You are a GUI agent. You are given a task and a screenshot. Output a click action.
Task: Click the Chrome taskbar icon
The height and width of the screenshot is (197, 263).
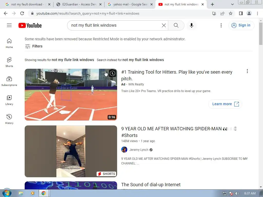pyautogui.click(x=44, y=193)
